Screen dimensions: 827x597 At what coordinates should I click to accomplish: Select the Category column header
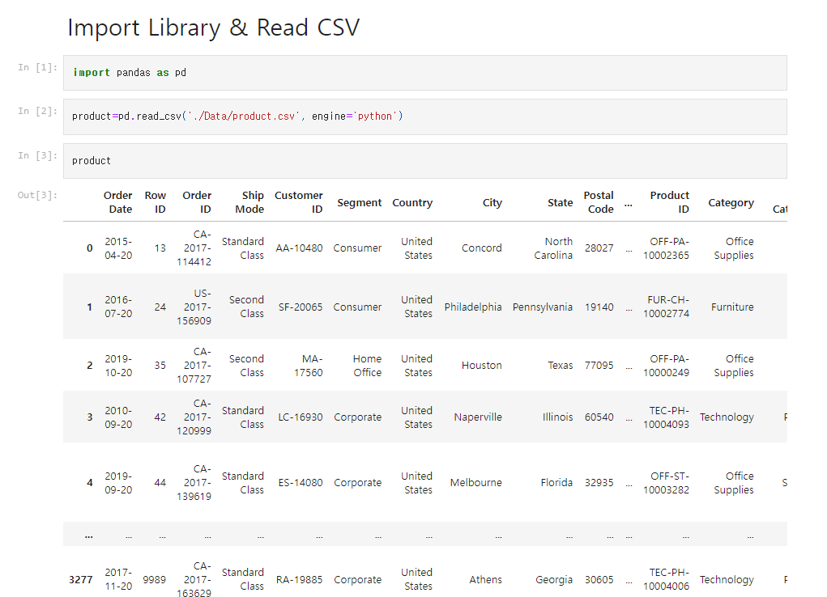(x=731, y=203)
